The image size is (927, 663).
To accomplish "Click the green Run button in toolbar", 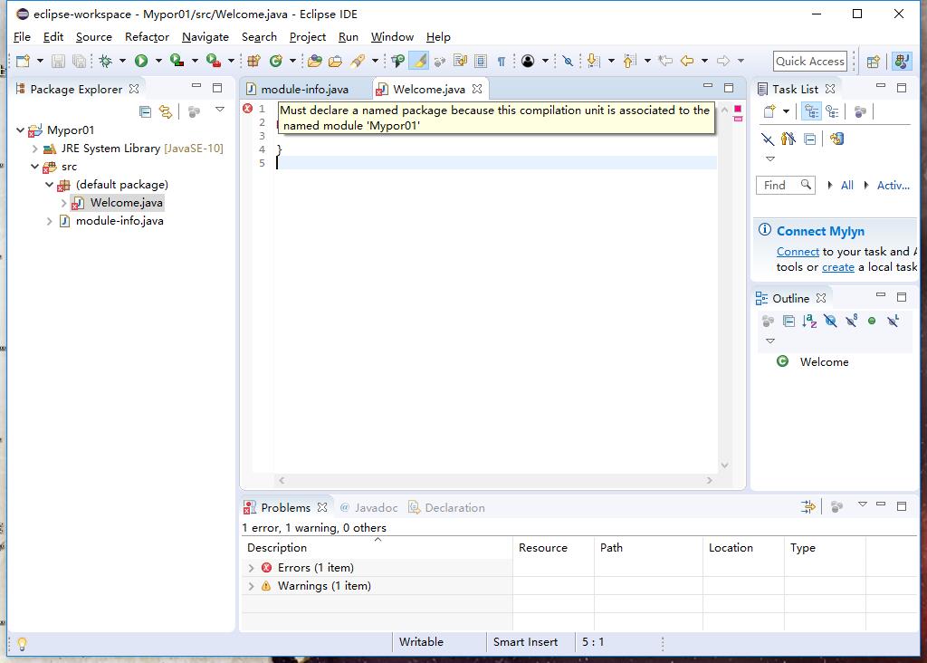I will [x=140, y=61].
